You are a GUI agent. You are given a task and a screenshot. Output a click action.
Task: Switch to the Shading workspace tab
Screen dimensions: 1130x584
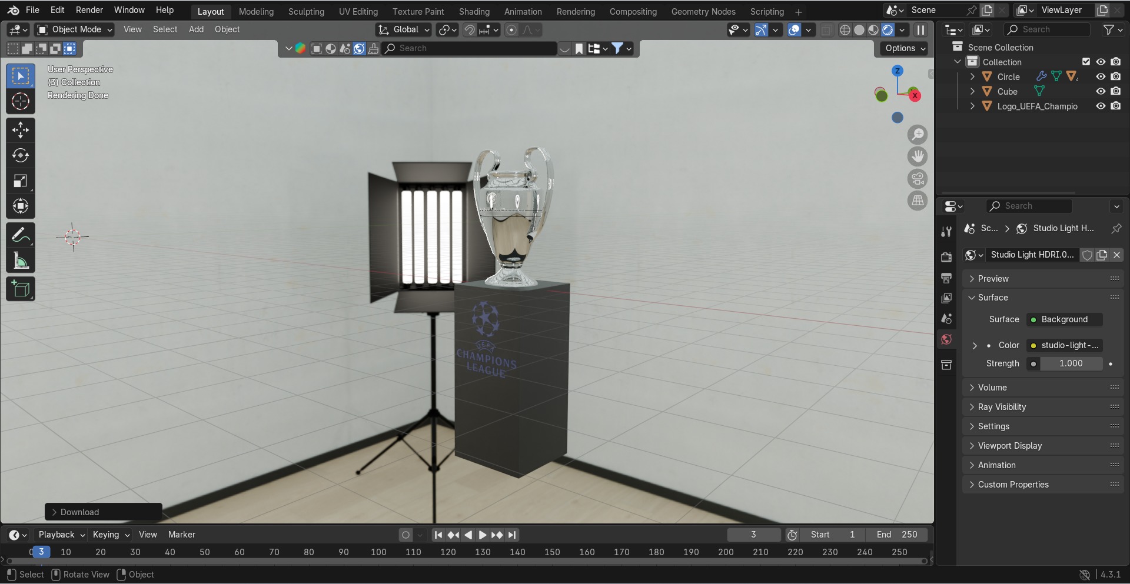(474, 11)
